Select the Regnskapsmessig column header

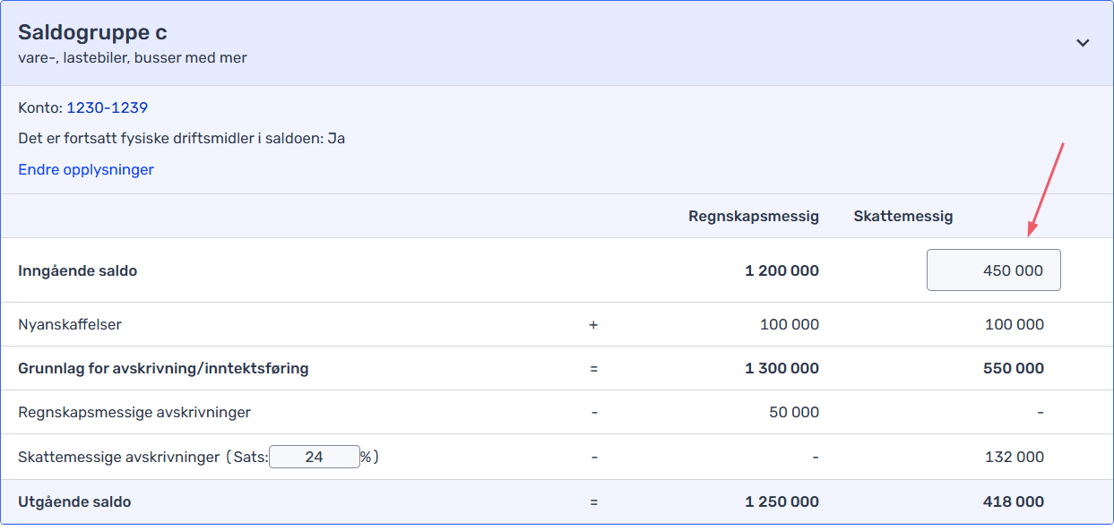tap(753, 216)
